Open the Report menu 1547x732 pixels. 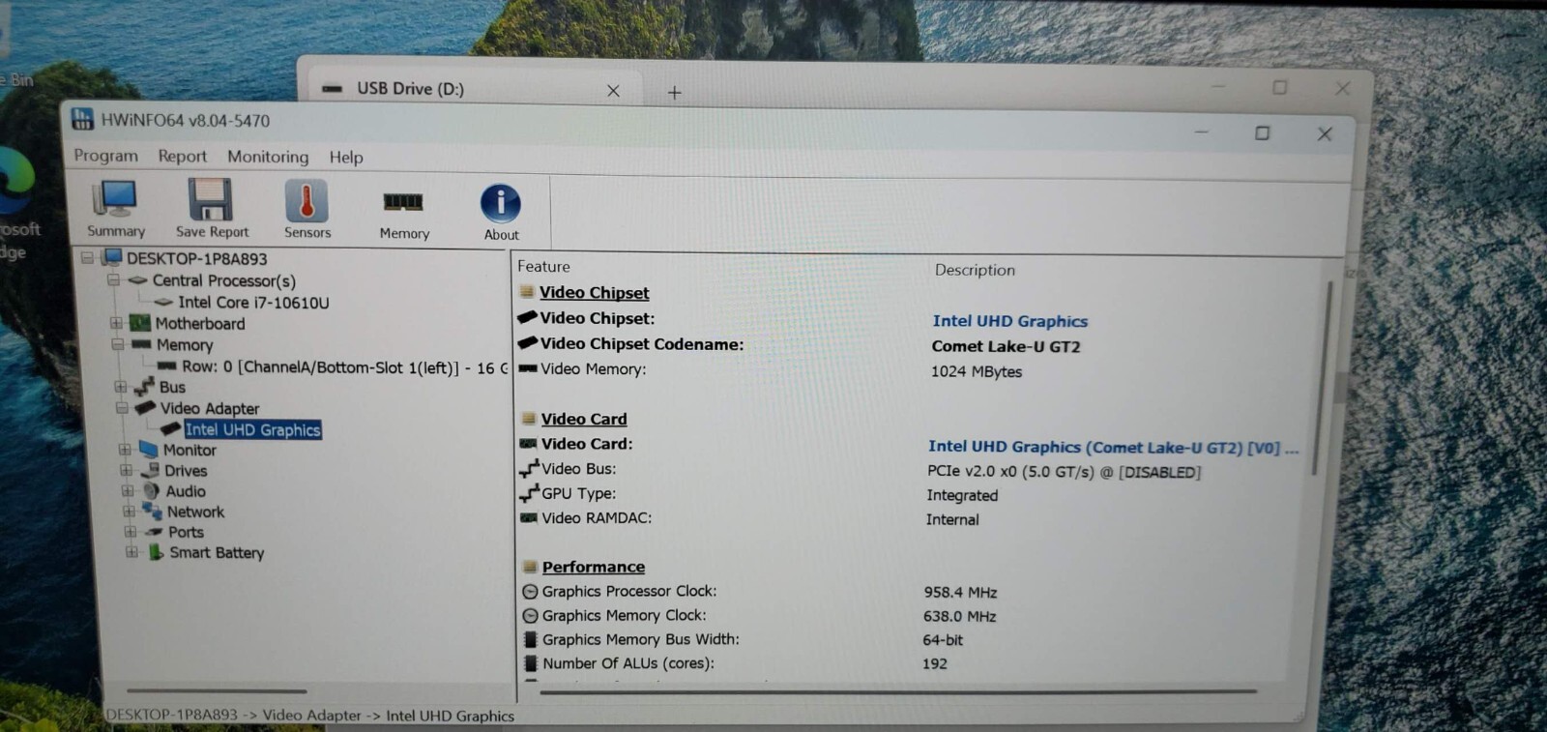click(183, 156)
